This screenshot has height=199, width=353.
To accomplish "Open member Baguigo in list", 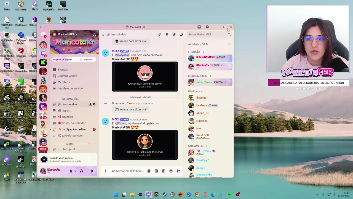I will [210, 98].
